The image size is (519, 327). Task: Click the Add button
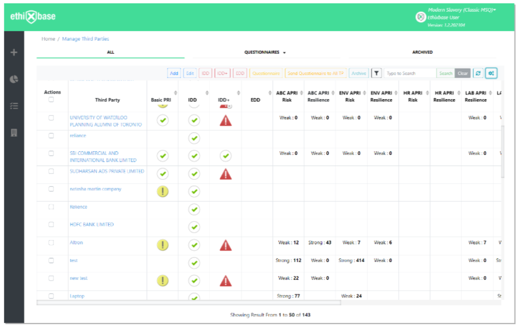click(174, 73)
